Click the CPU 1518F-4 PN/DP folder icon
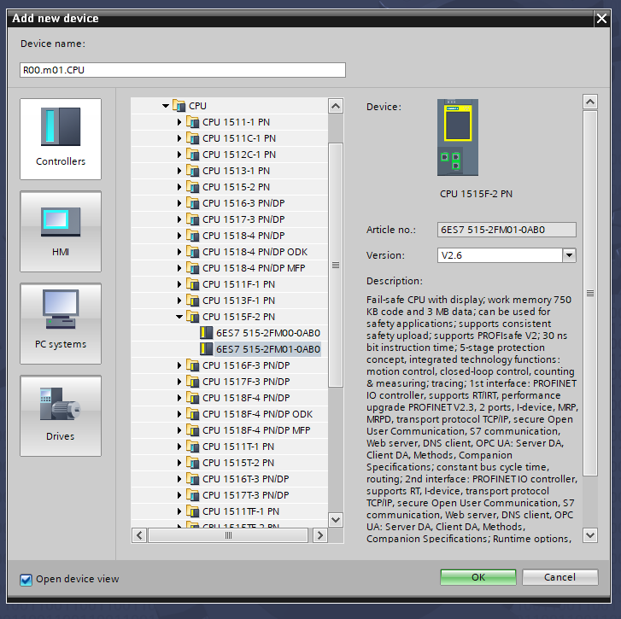621x619 pixels. pos(192,398)
